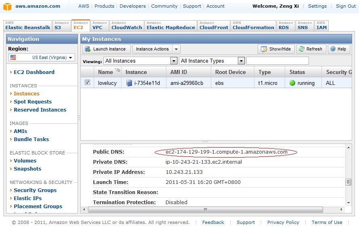Image resolution: width=359 pixels, height=228 pixels.
Task: Click the Sign Out link
Action: pyautogui.click(x=346, y=6)
